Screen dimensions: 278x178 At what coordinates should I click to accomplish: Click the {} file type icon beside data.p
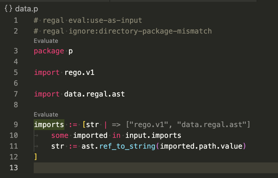(8, 9)
